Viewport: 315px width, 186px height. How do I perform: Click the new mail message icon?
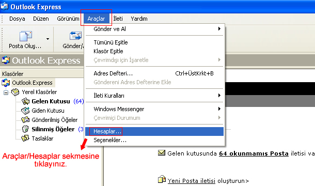tap(162, 179)
